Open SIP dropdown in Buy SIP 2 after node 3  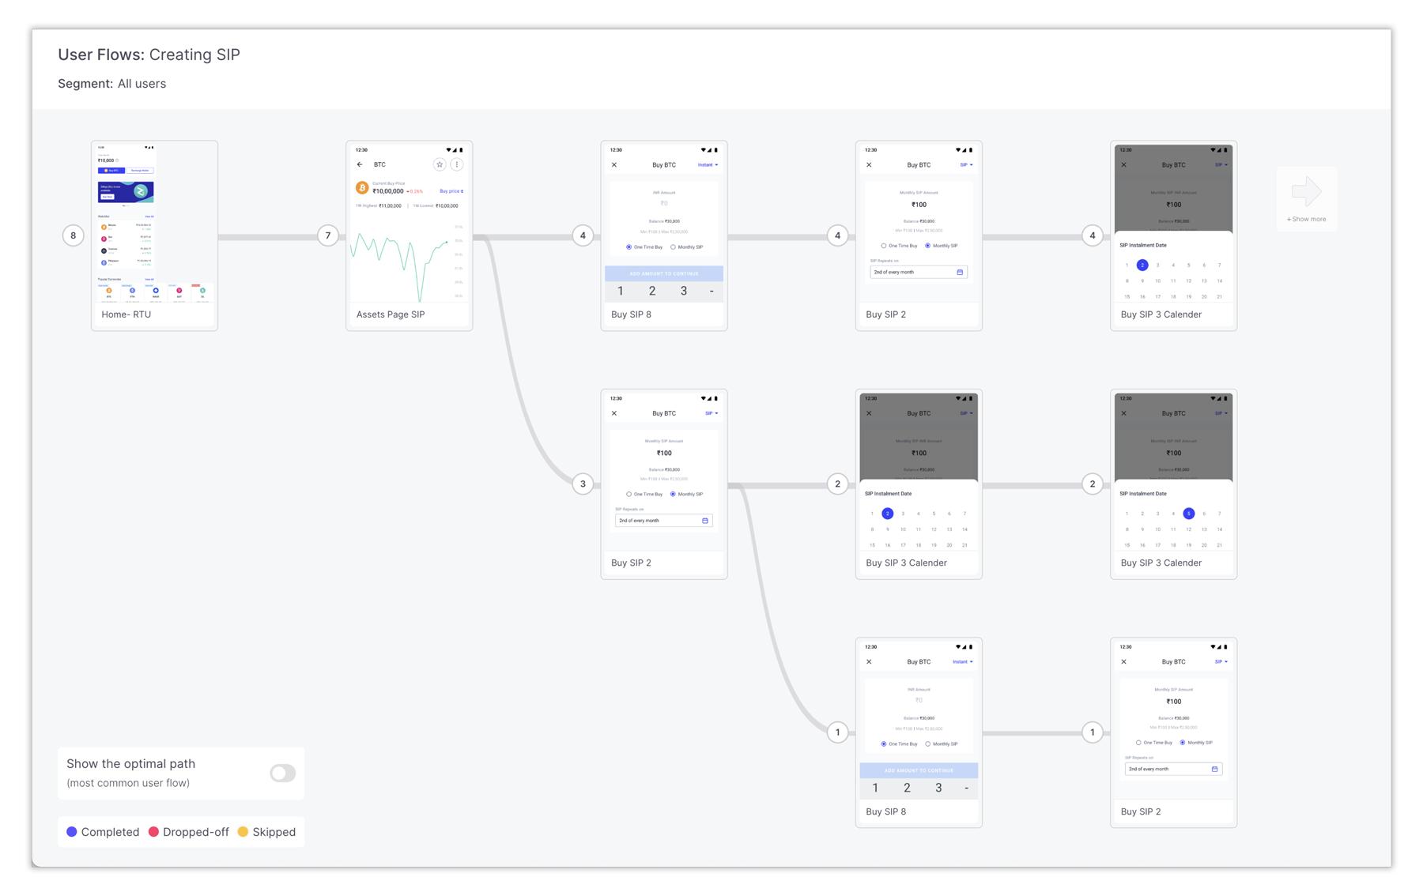click(x=711, y=413)
